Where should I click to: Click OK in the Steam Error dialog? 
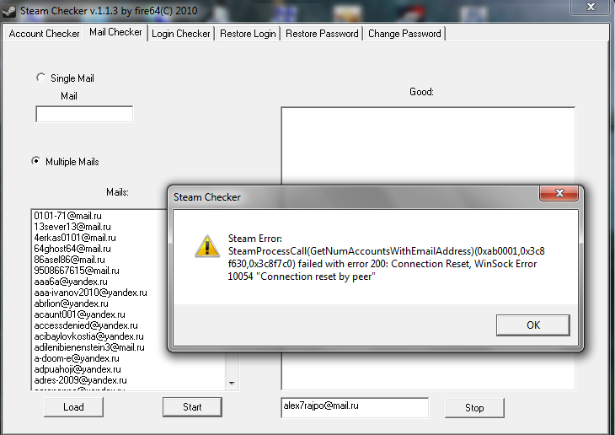(x=533, y=325)
